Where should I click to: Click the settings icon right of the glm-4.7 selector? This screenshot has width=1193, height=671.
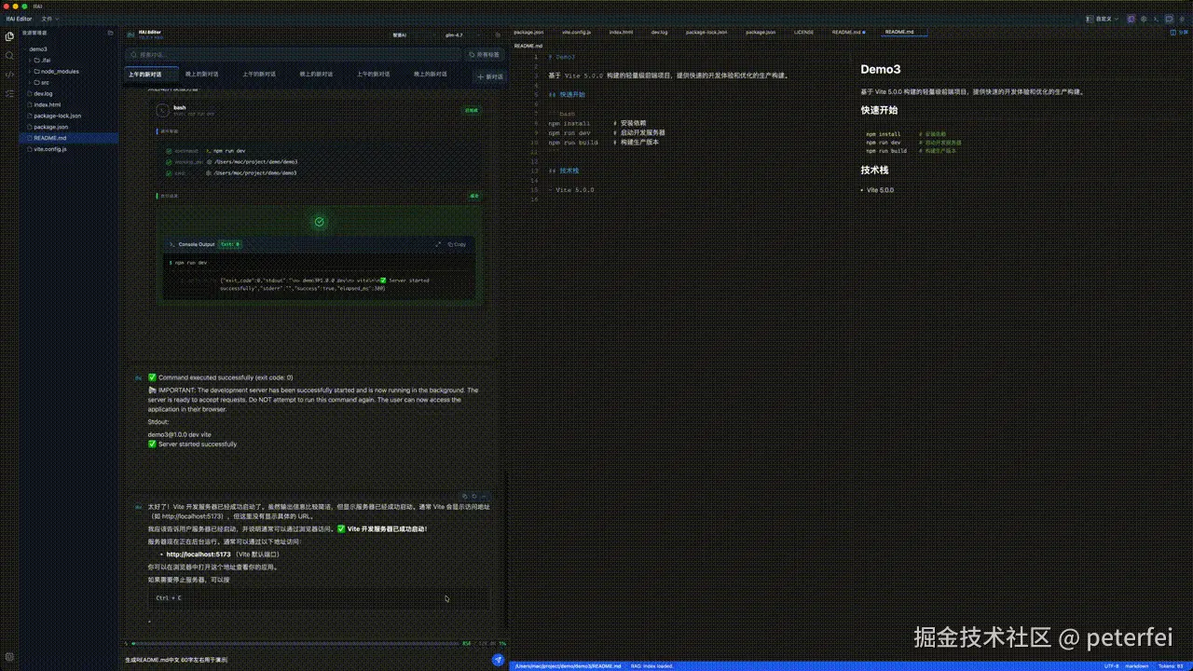pyautogui.click(x=498, y=35)
